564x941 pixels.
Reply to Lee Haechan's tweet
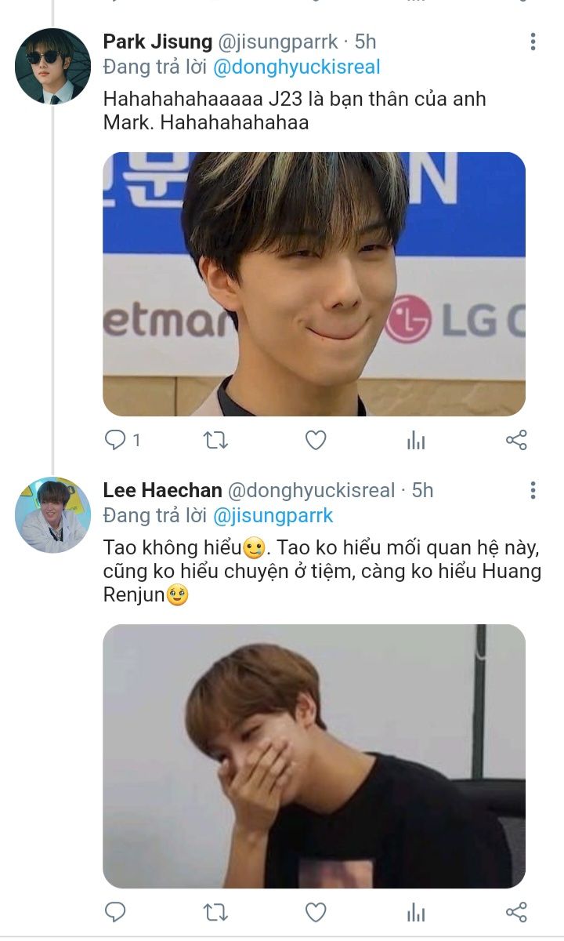pos(116,912)
